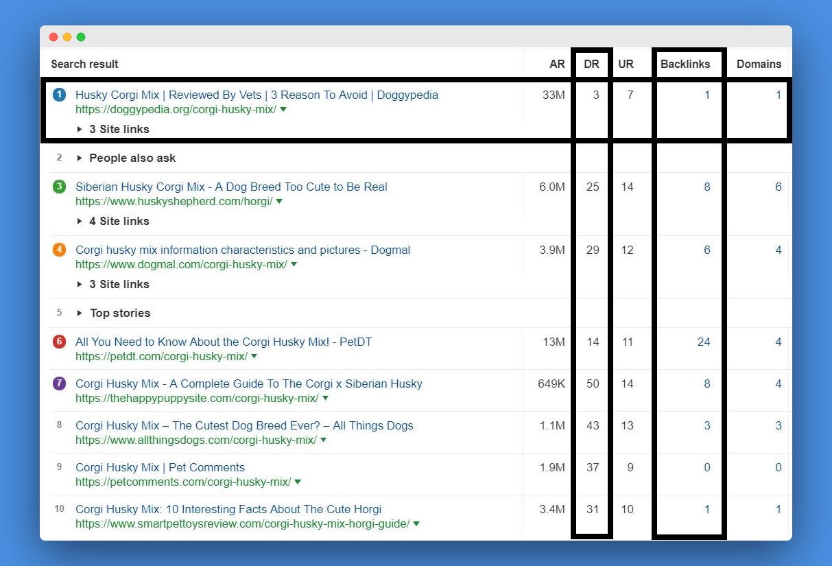The width and height of the screenshot is (832, 566).
Task: Open backlinks count 24 for PetDT
Action: click(704, 342)
